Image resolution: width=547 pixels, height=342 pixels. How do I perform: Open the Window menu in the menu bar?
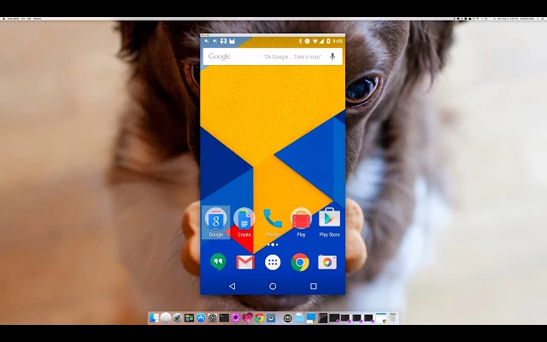(x=37, y=19)
